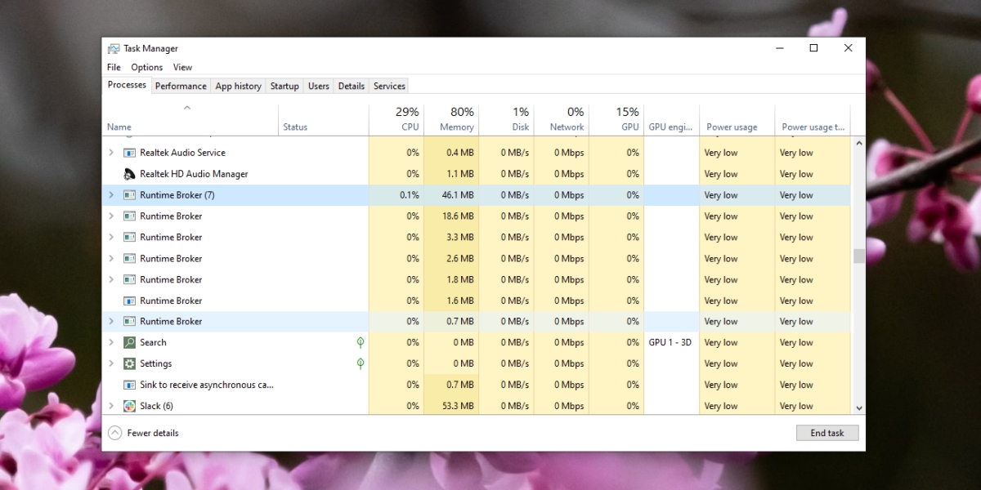The width and height of the screenshot is (981, 490).
Task: Click the Slack app icon
Action: click(x=129, y=405)
